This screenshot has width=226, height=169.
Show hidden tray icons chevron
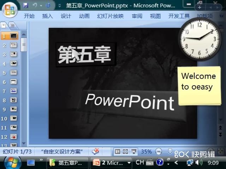[x=176, y=163]
